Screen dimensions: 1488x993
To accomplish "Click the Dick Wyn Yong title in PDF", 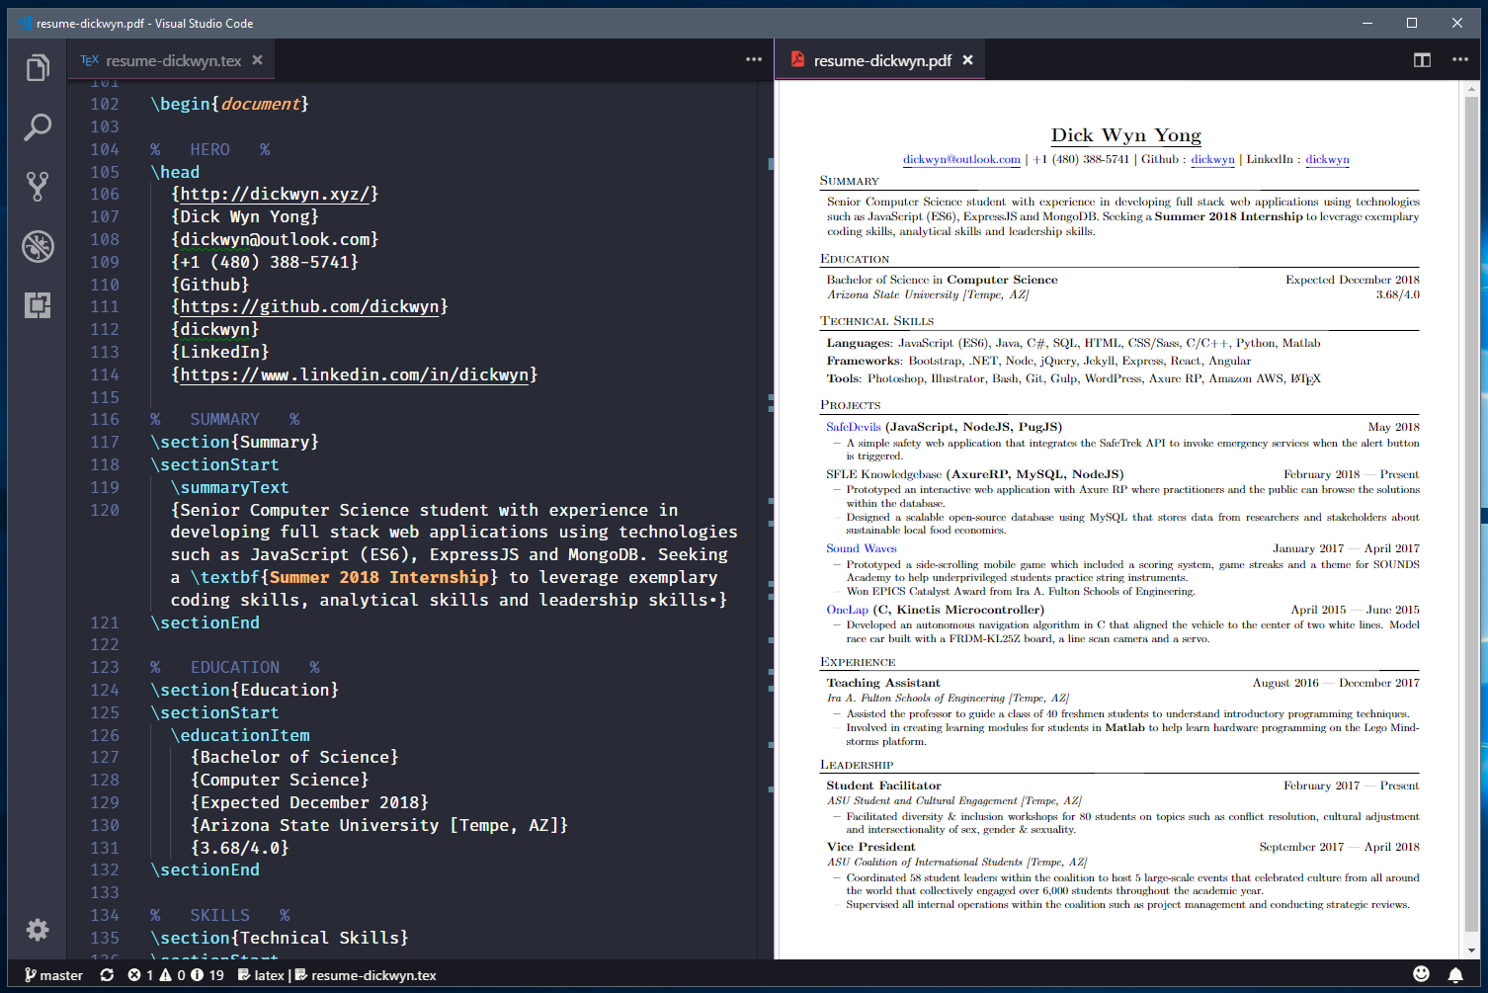I will pyautogui.click(x=1126, y=135).
